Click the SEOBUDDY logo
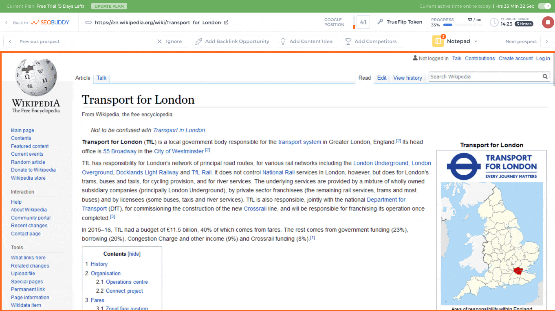Image resolution: width=555 pixels, height=311 pixels. 51,22
